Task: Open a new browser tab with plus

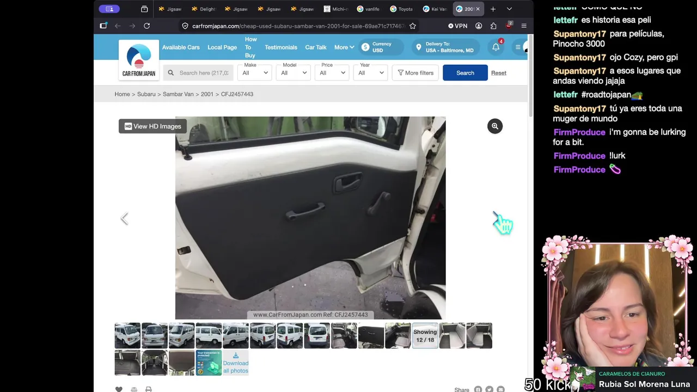Action: [x=493, y=9]
